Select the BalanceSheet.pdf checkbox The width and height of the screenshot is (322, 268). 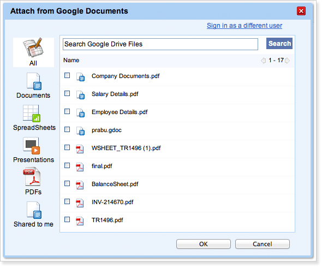click(67, 183)
